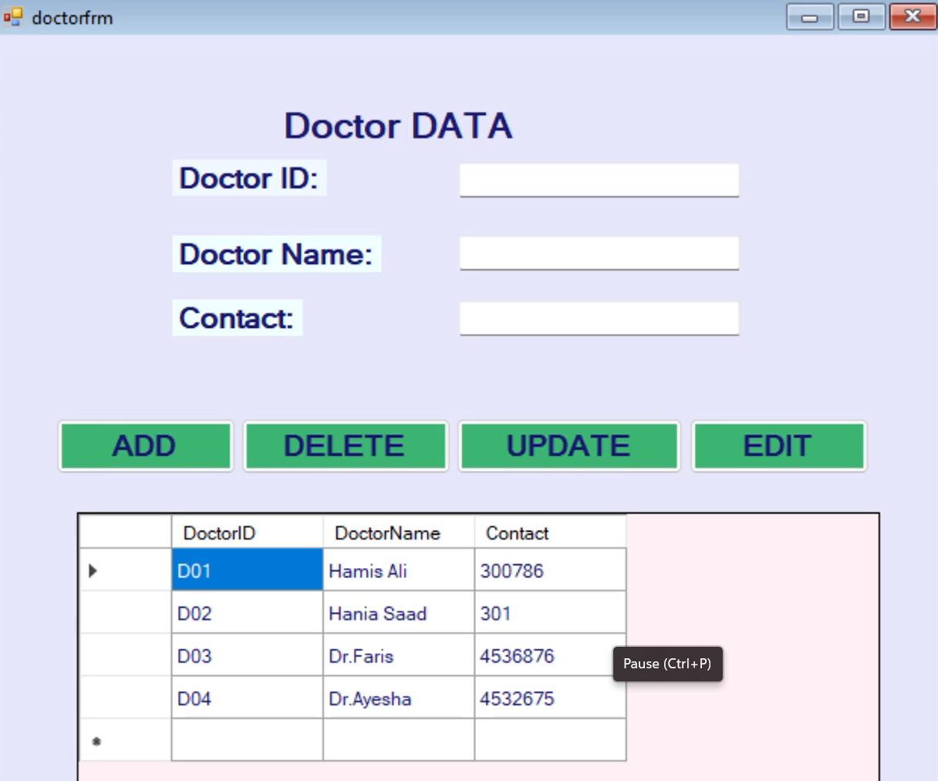The image size is (938, 781).
Task: Select contact cell 301
Action: click(551, 613)
